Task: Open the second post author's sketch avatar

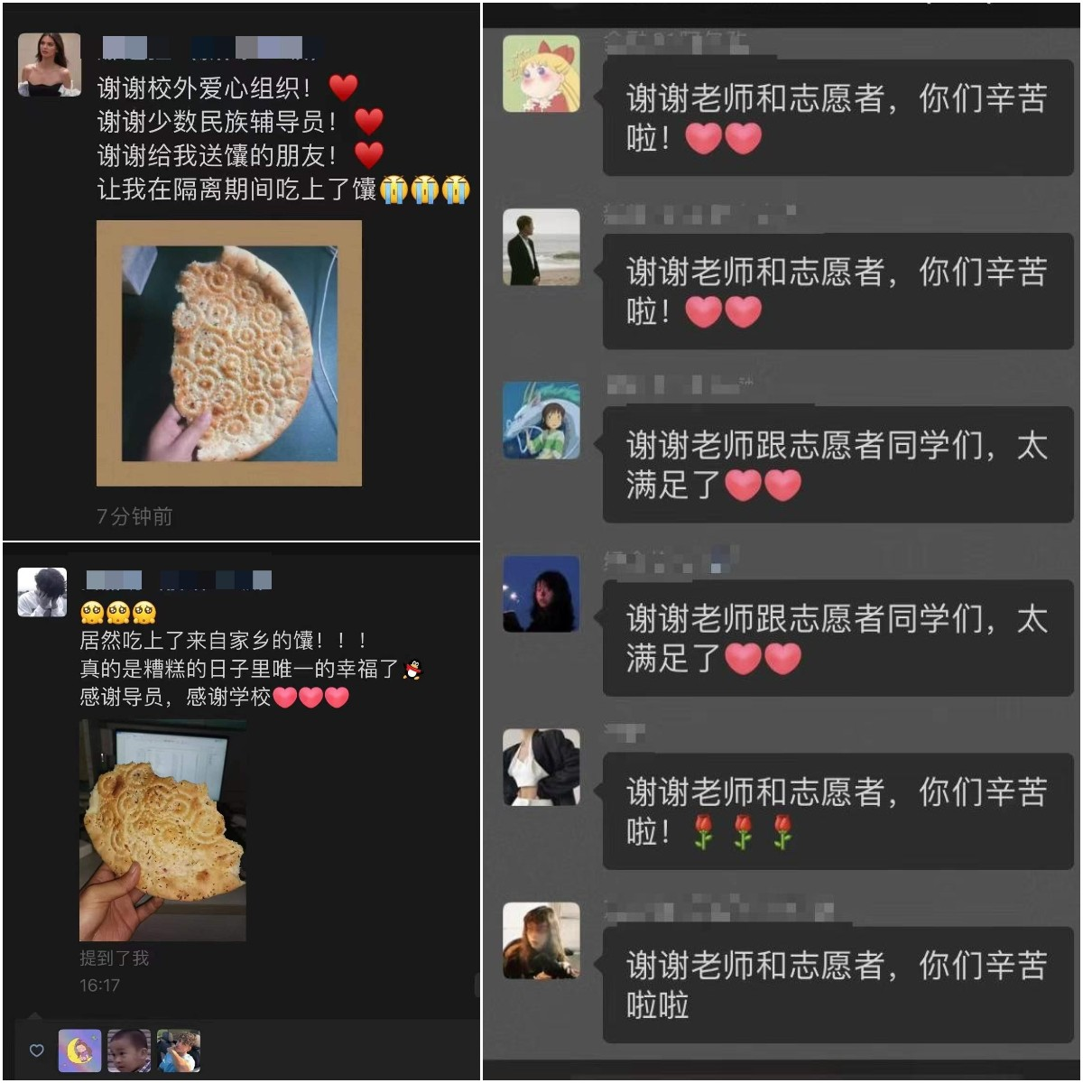Action: click(42, 592)
